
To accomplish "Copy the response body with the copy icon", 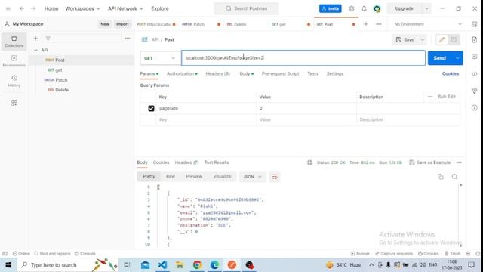I will point(441,177).
